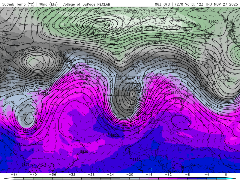Select the -24 temperature scale label
This screenshot has width=240, height=180.
point(110,175)
